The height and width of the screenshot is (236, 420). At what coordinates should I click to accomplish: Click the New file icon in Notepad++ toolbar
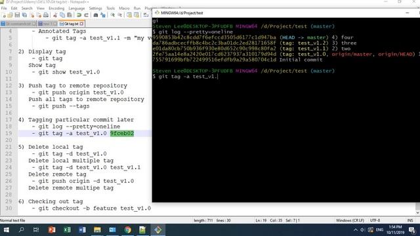click(3, 15)
